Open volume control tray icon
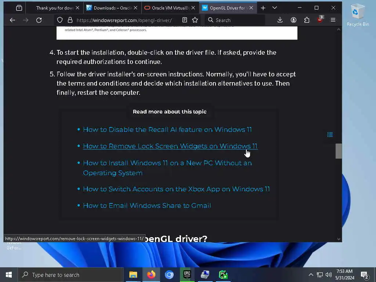 click(329, 275)
